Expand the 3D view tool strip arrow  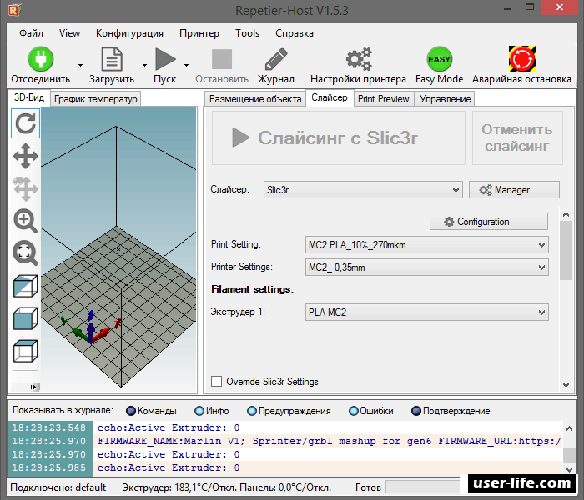coord(33,387)
